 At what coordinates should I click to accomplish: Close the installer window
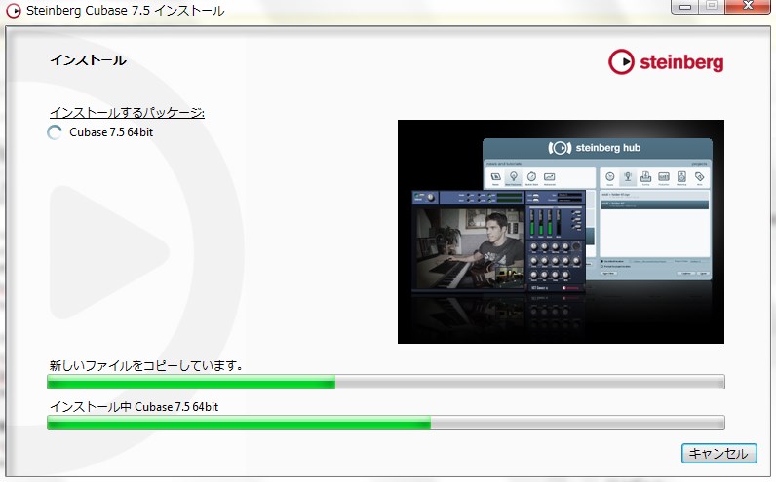pos(749,7)
